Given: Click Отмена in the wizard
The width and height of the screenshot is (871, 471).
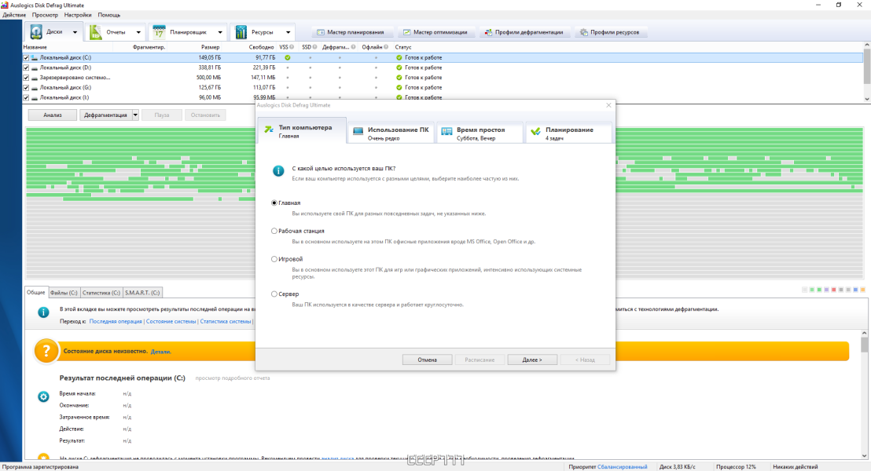Looking at the screenshot, I should click(x=427, y=360).
